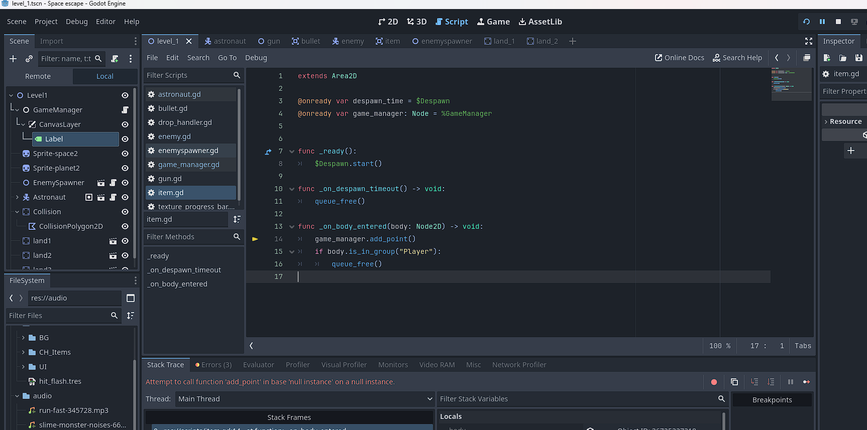867x430 pixels.
Task: Click Search Help button
Action: [x=737, y=58]
